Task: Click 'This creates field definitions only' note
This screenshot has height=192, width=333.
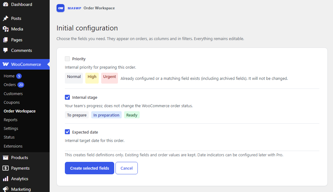Action: (x=174, y=155)
